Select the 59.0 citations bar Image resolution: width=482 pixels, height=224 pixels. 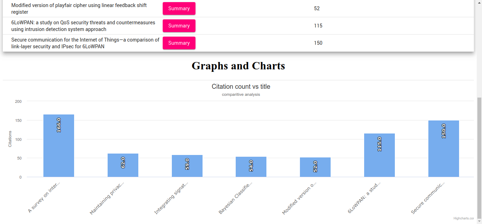(187, 166)
